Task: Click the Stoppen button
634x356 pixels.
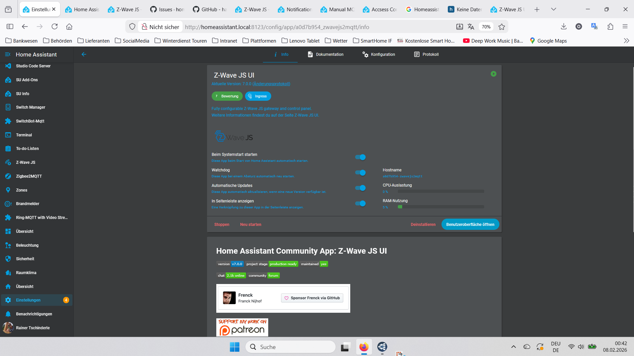Action: click(222, 225)
